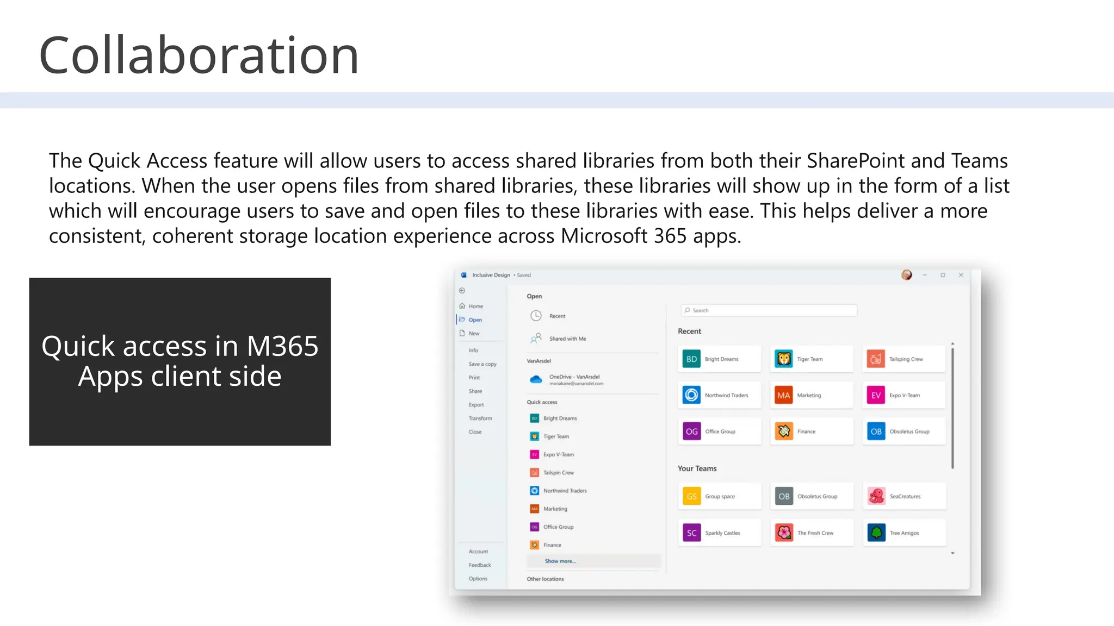Open Obsoletus Group tile under Your Teams
This screenshot has height=626, width=1114.
click(812, 496)
